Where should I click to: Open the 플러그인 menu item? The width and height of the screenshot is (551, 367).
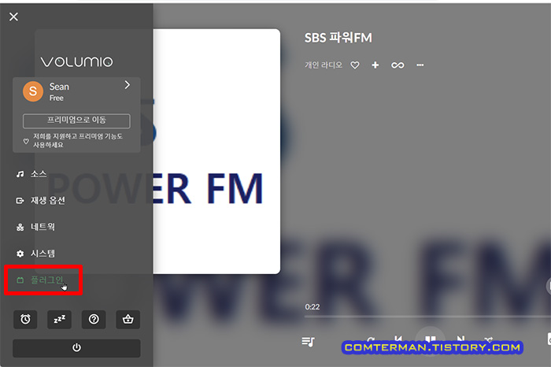(40, 280)
